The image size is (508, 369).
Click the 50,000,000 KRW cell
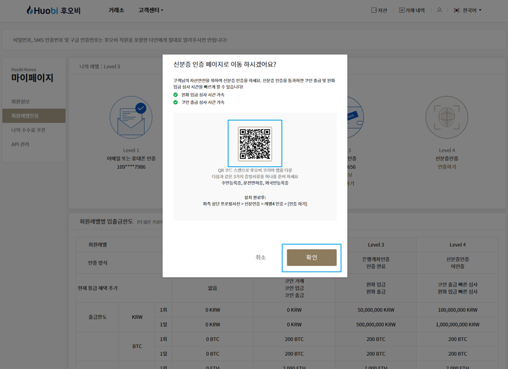pyautogui.click(x=376, y=310)
